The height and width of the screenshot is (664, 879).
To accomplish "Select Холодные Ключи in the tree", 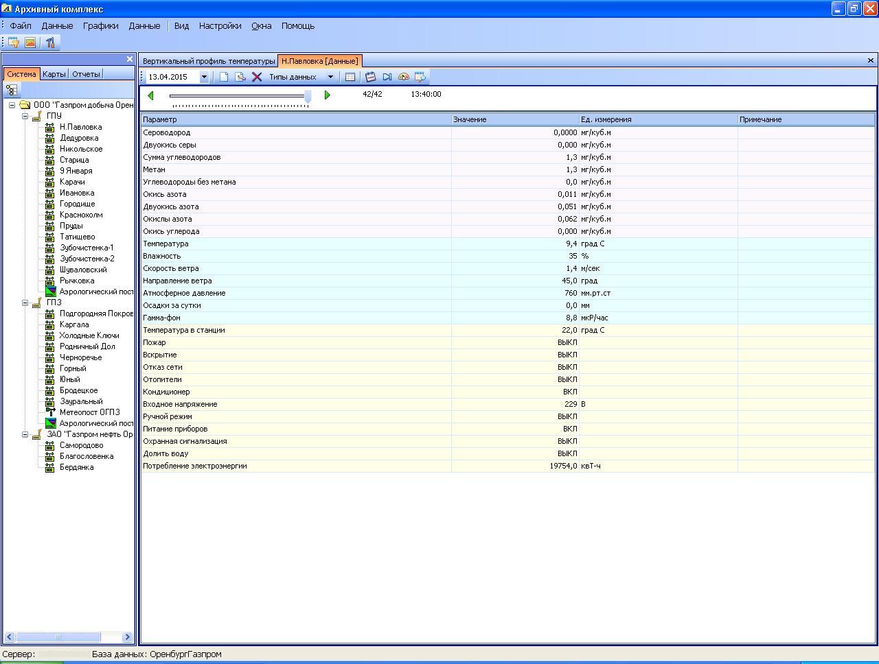I will 89,335.
